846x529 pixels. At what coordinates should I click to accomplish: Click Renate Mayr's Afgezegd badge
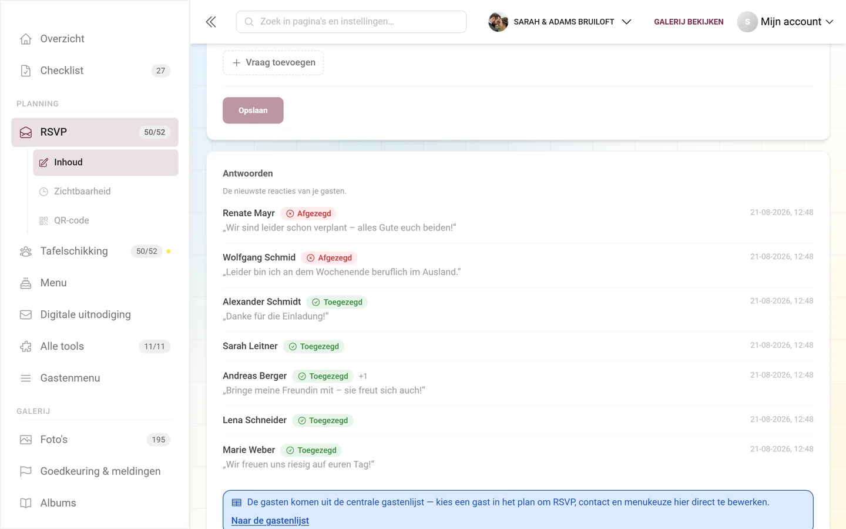tap(308, 213)
